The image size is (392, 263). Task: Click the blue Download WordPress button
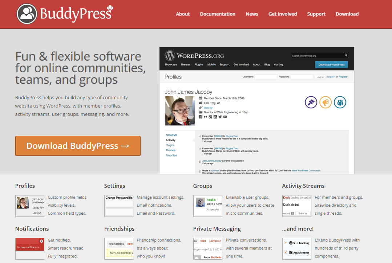click(x=331, y=65)
